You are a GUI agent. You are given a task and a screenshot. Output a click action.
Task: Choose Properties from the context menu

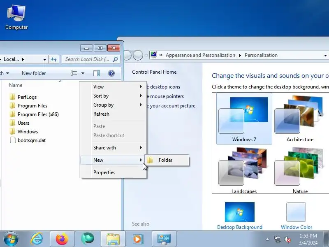tap(113, 172)
